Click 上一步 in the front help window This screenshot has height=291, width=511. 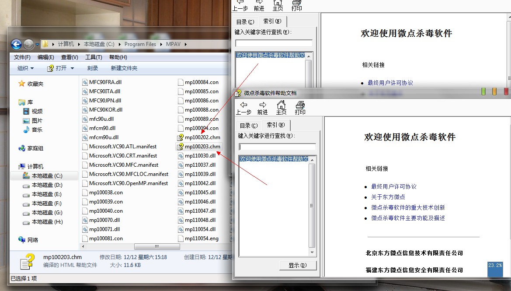[x=243, y=108]
